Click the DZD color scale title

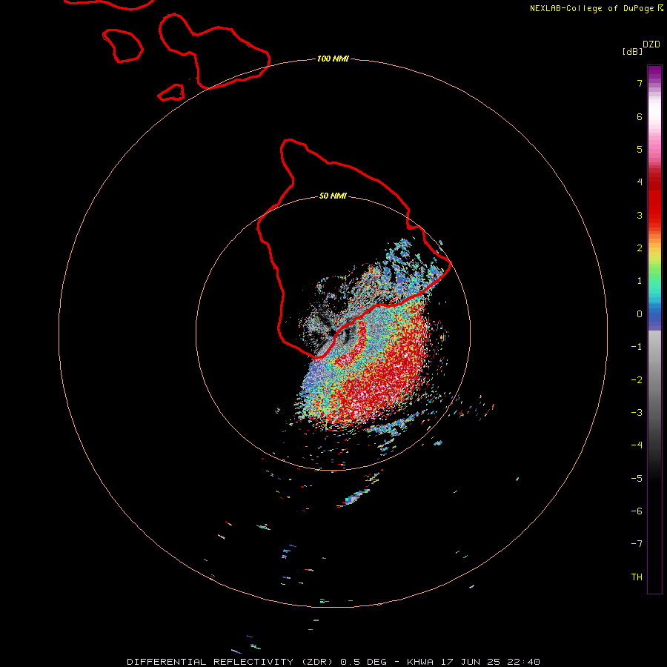coord(651,44)
